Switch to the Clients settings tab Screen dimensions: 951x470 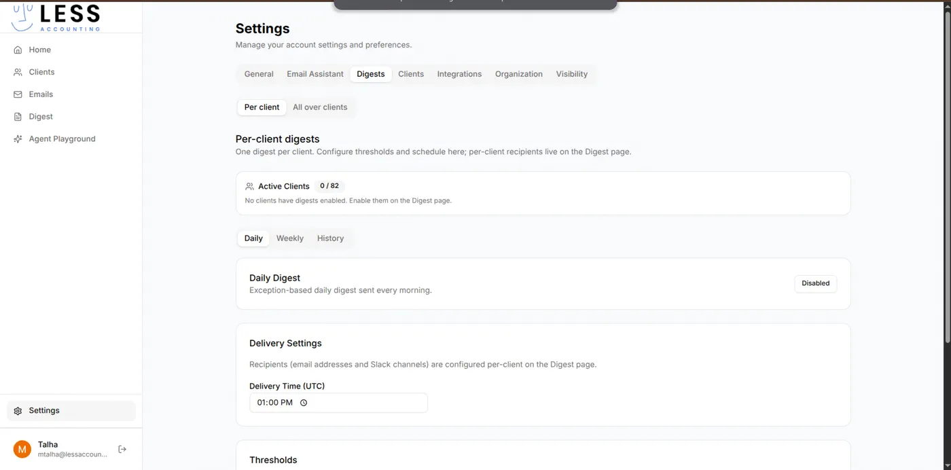(411, 74)
